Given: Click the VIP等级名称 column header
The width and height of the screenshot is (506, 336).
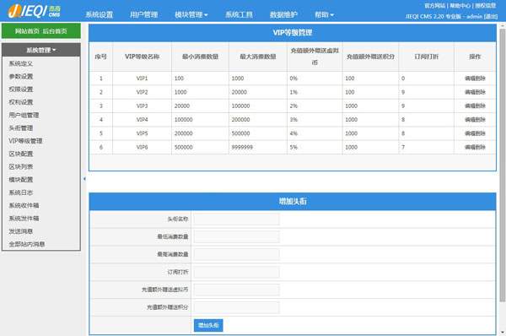Looking at the screenshot, I should click(142, 57).
